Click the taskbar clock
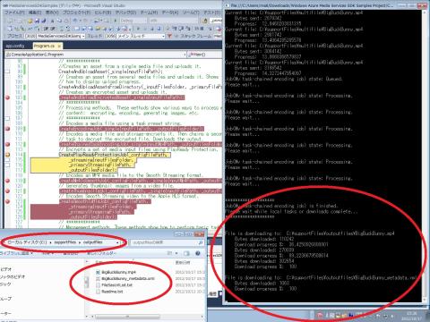430x322 pixels. pos(412,316)
